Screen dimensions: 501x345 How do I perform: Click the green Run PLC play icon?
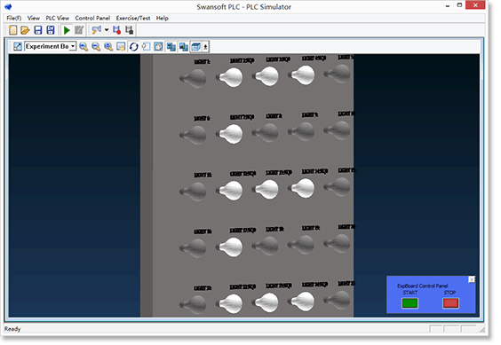67,30
